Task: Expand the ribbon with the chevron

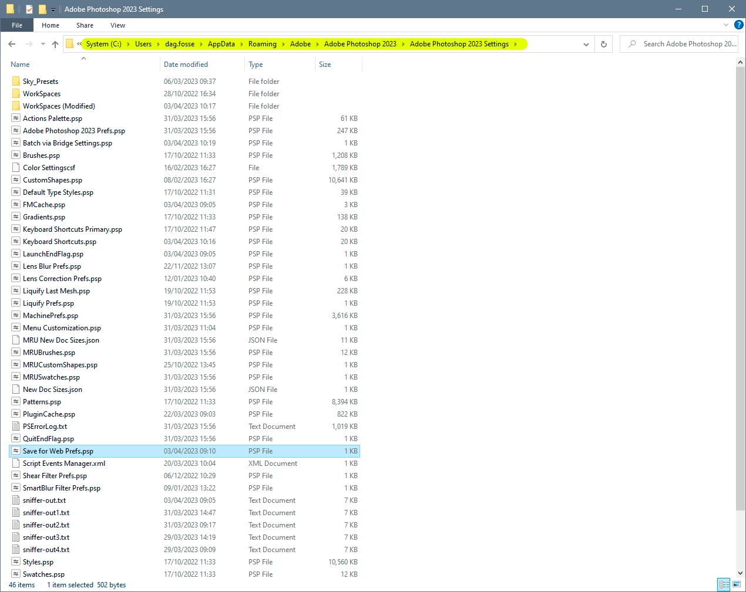Action: 726,25
